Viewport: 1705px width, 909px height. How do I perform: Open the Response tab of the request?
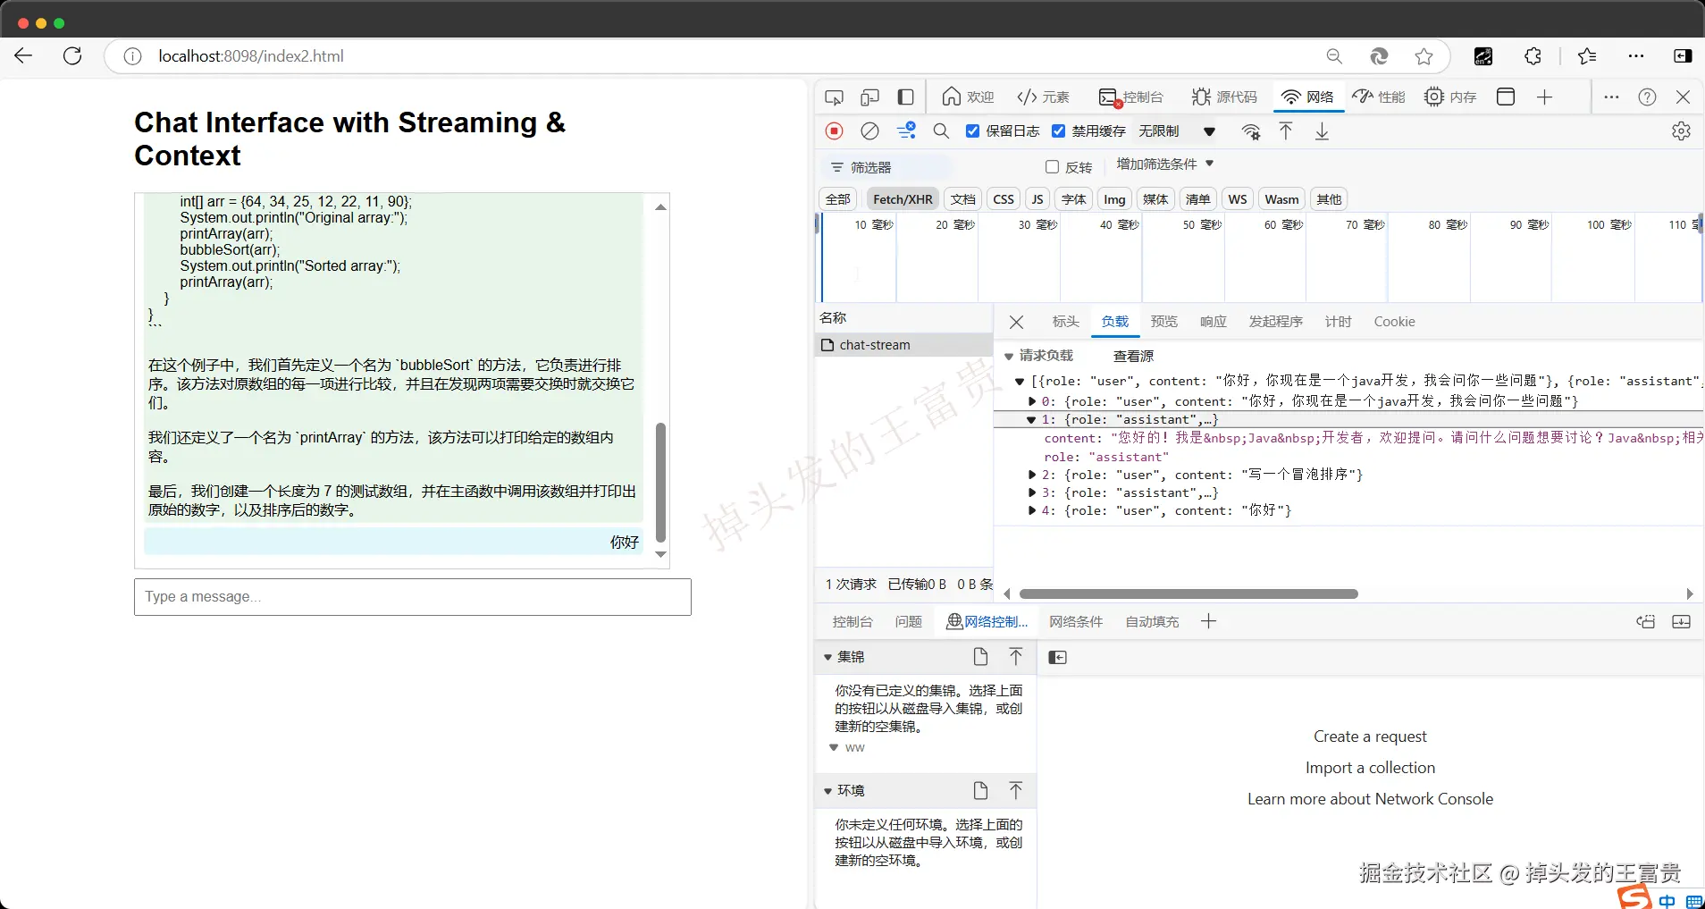click(1213, 322)
